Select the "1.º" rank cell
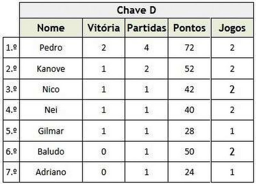 click(x=11, y=48)
